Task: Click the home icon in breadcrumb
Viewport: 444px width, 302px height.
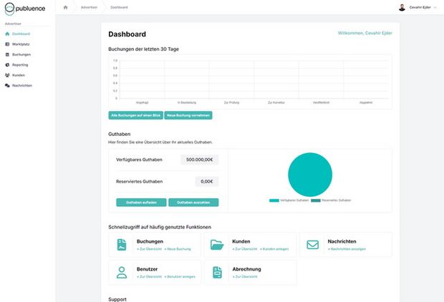Action: pyautogui.click(x=65, y=7)
